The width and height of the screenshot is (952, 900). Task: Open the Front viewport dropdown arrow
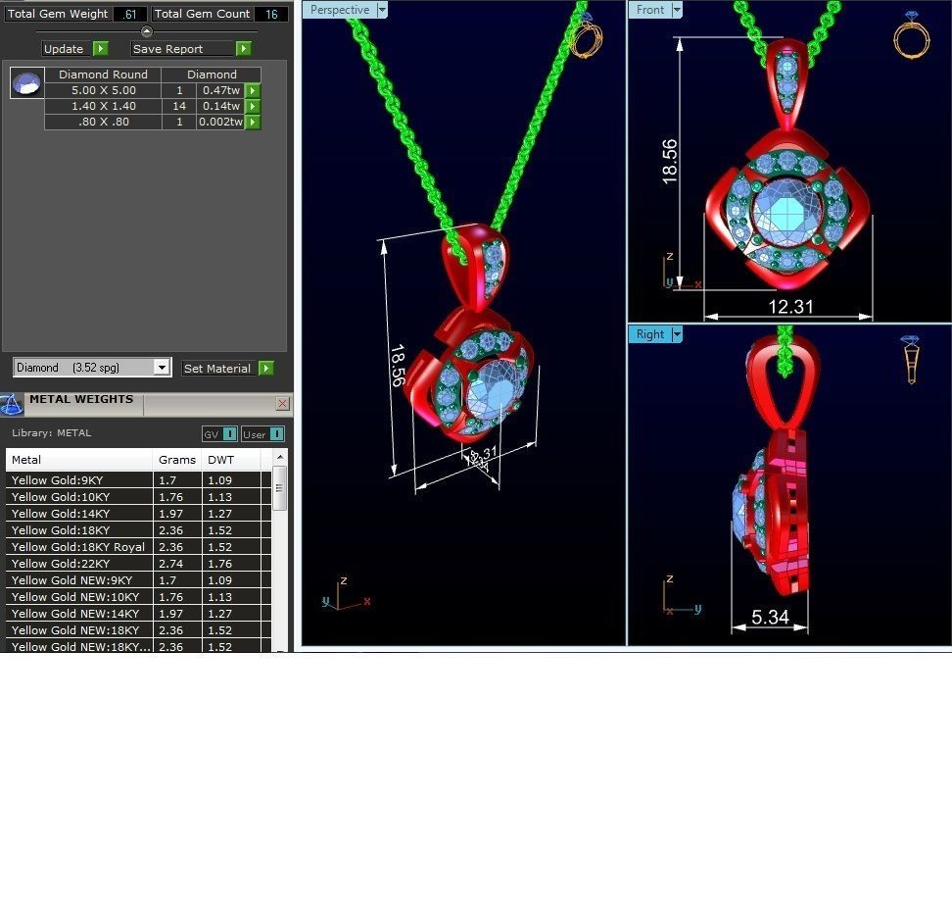click(677, 10)
